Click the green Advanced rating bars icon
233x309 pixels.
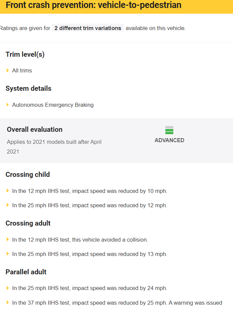[x=169, y=130]
